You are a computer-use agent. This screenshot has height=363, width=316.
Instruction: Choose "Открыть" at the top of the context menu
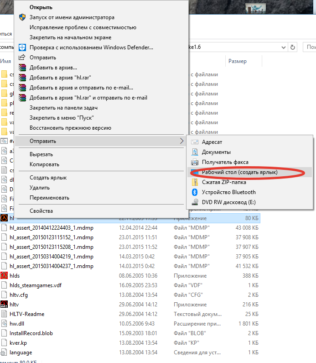(41, 7)
